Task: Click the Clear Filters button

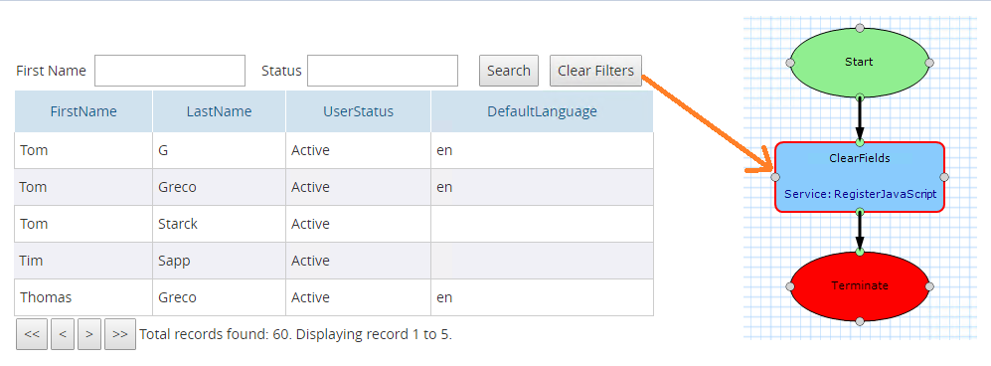Action: pyautogui.click(x=595, y=71)
